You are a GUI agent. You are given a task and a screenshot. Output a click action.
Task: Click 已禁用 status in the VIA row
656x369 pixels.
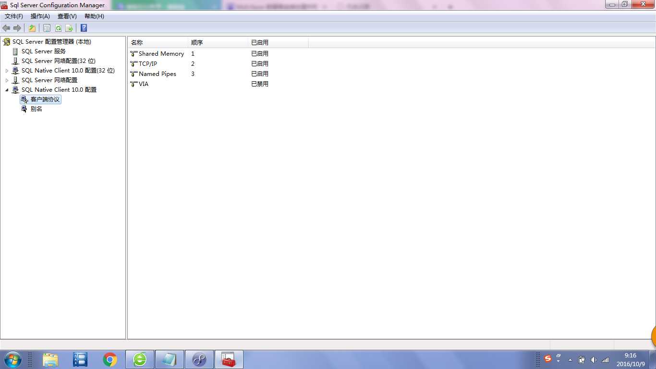click(260, 84)
